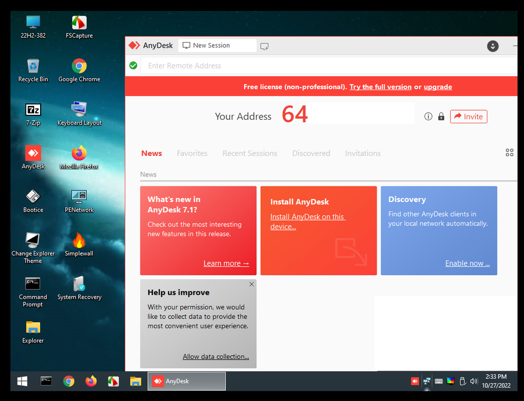This screenshot has width=524, height=401.
Task: Open safely remove hardware tray icon
Action: [462, 381]
